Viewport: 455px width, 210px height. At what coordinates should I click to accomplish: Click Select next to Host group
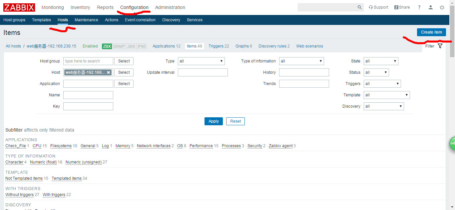tap(124, 61)
